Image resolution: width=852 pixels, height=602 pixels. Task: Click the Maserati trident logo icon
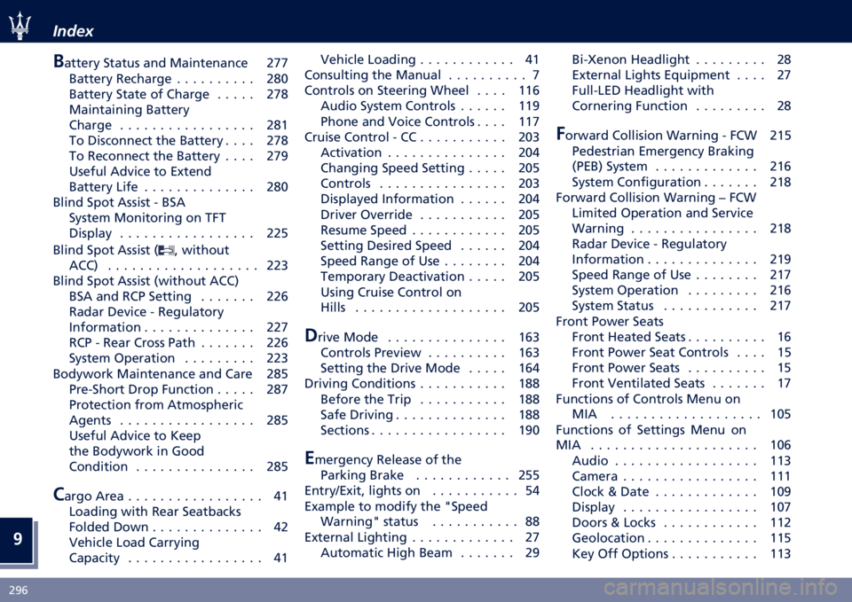pyautogui.click(x=20, y=26)
